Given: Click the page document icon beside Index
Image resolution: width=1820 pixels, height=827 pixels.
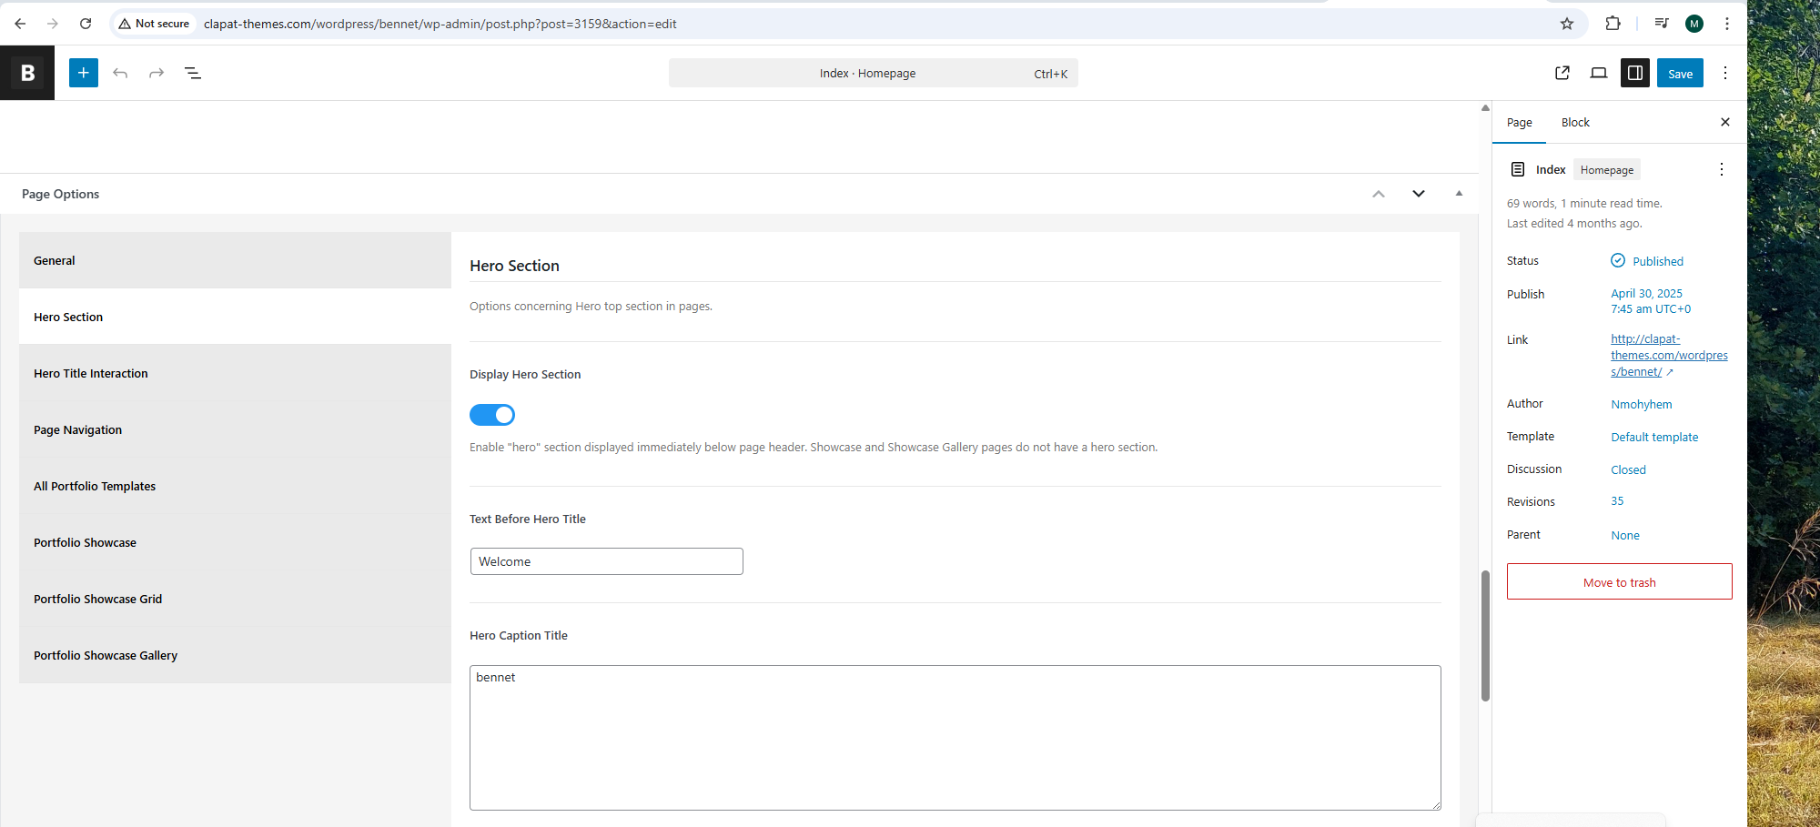Looking at the screenshot, I should (1518, 169).
